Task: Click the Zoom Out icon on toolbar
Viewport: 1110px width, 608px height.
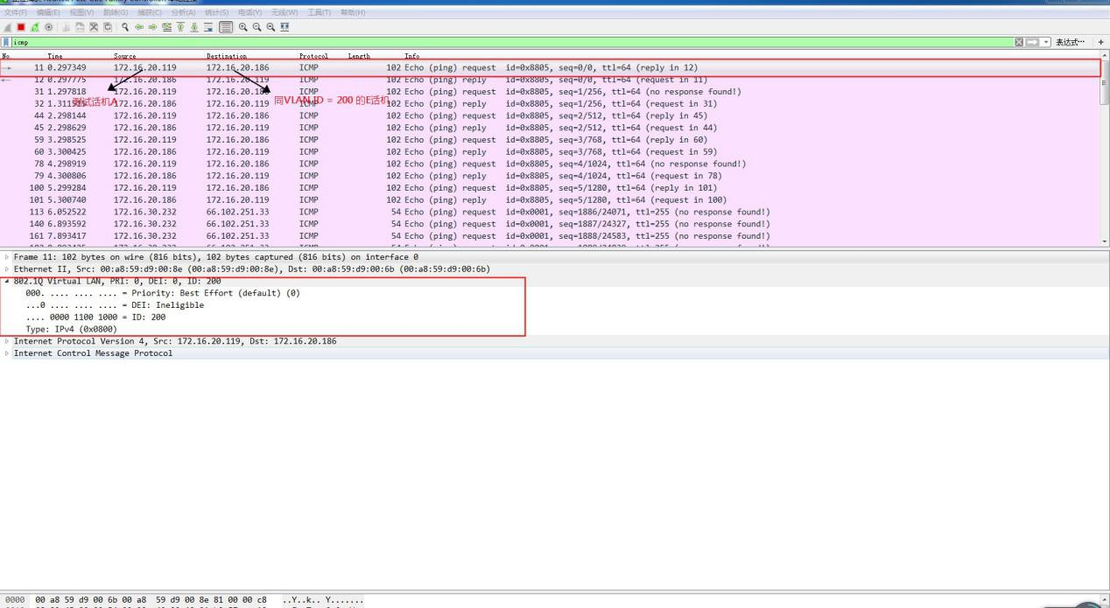Action: click(258, 27)
